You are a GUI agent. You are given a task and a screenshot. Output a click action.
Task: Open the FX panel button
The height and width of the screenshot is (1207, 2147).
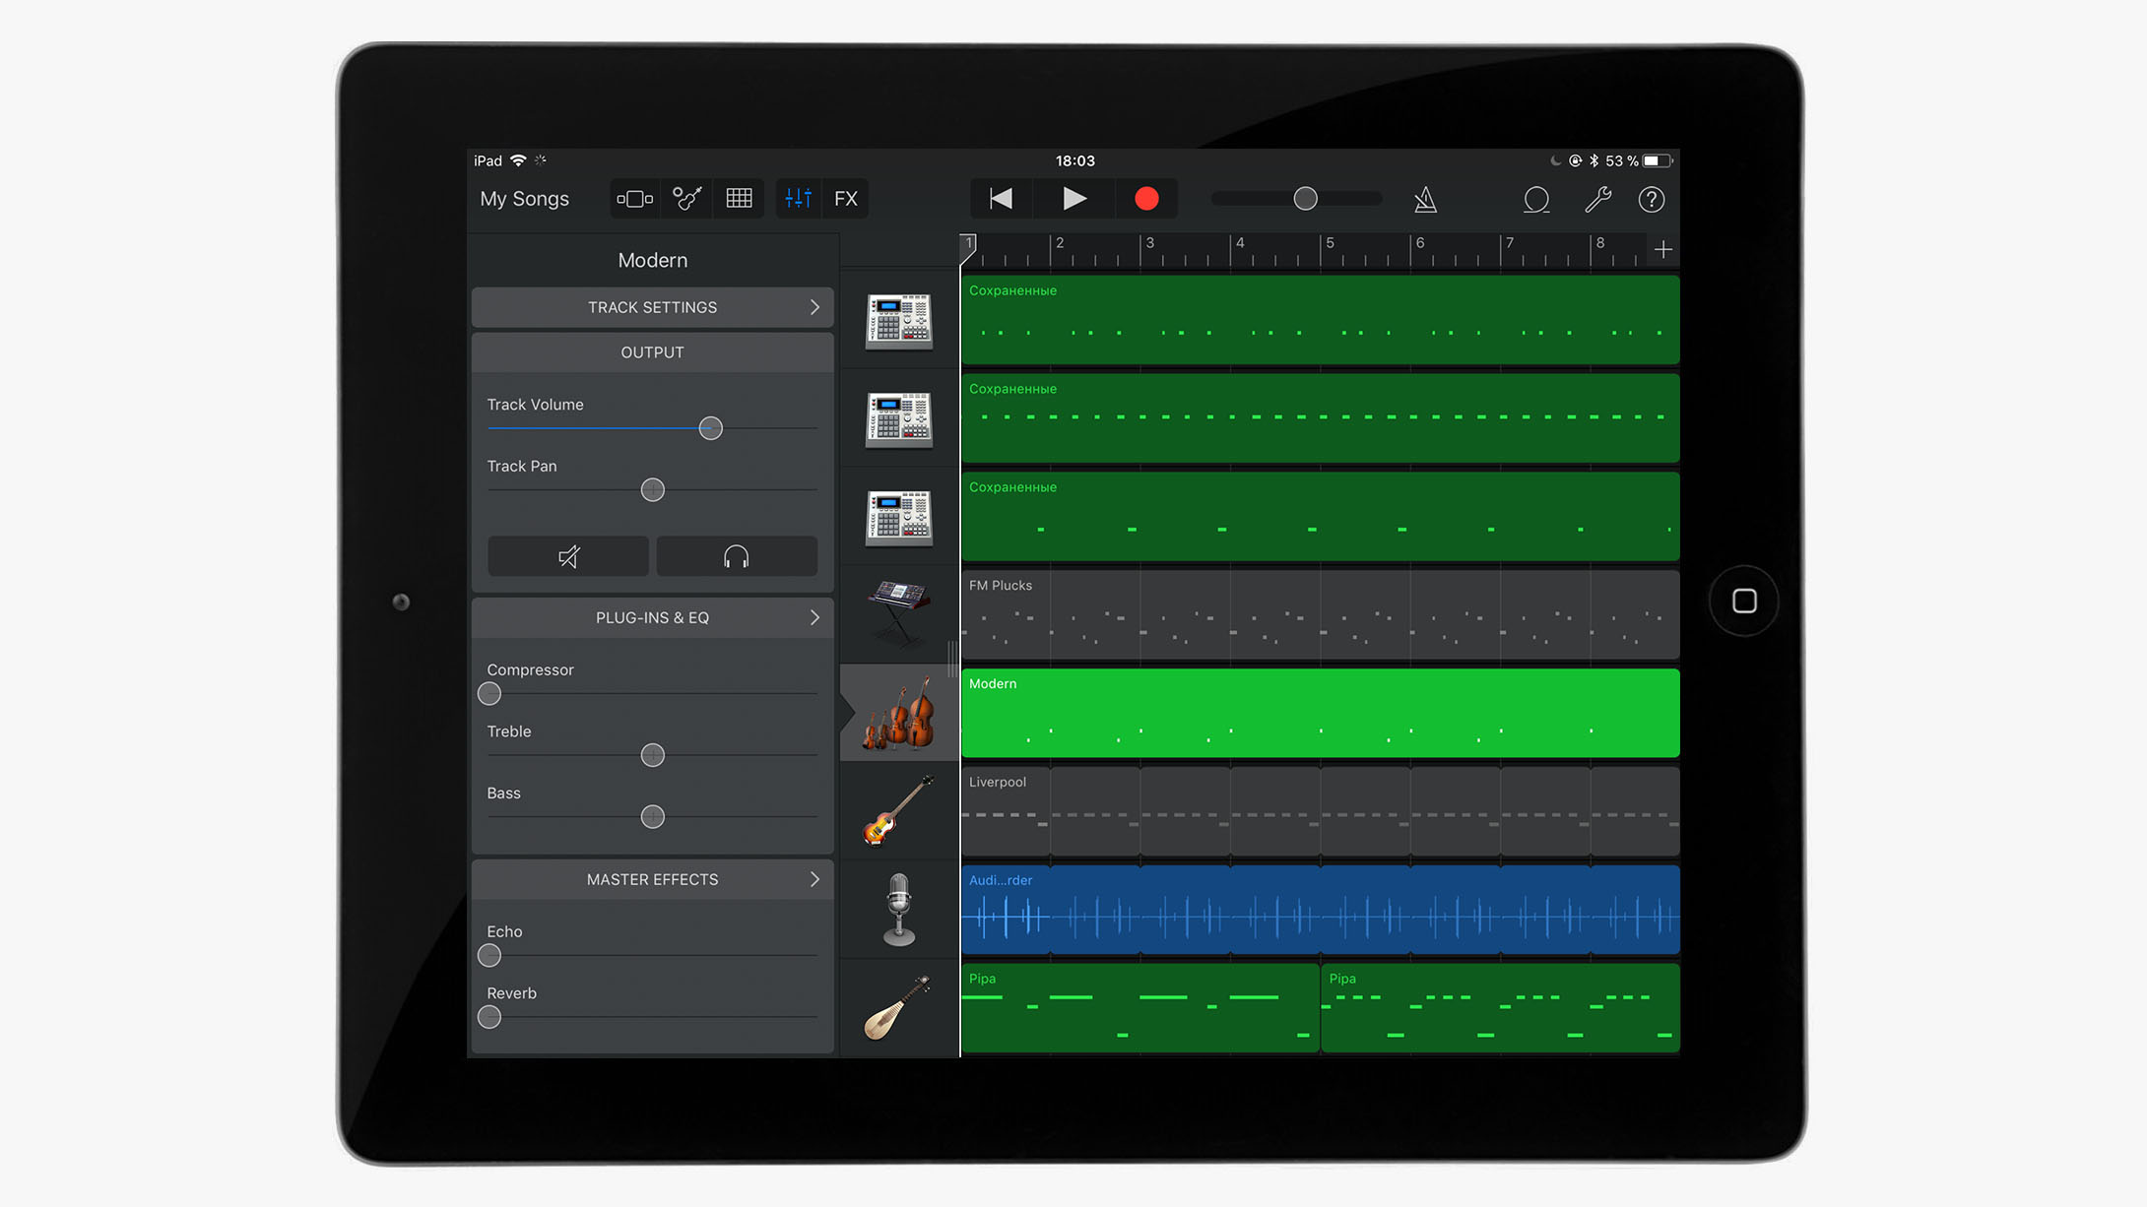click(x=845, y=199)
